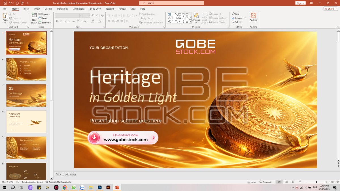Select the Down Arrow shape
This screenshot has height=191, width=340.
(x=183, y=18)
